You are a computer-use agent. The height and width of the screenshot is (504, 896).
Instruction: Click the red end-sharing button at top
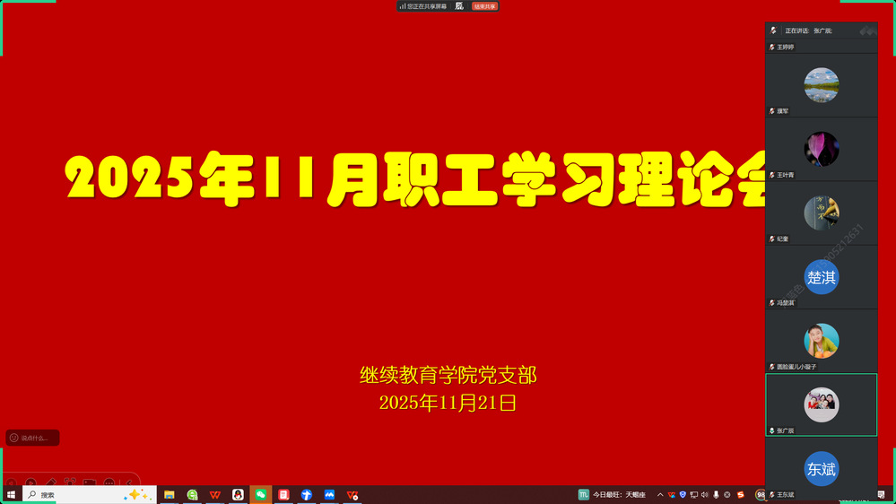pos(485,6)
